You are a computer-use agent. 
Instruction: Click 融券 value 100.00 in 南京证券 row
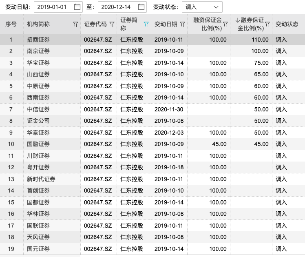point(260,51)
